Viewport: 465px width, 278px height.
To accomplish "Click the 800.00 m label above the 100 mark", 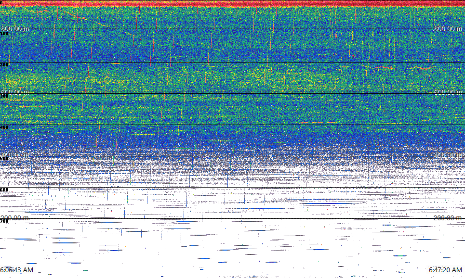I will (15, 28).
